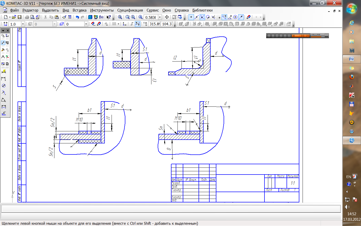
Task: Open the Инструменты menu
Action: 102,10
